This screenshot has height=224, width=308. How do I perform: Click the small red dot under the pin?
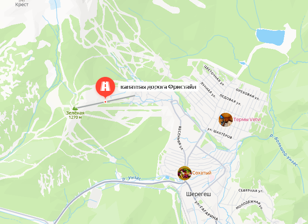click(x=105, y=102)
